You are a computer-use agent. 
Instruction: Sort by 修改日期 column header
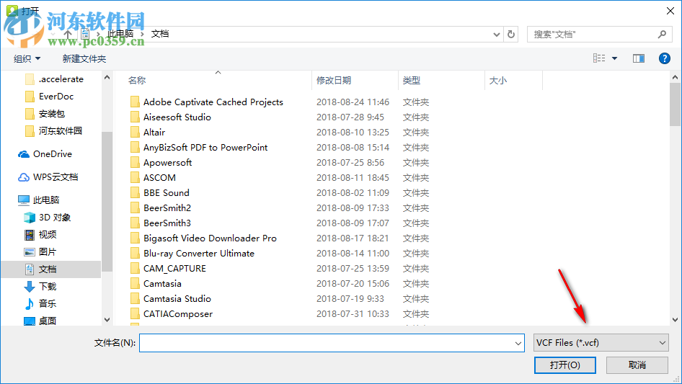pos(334,81)
